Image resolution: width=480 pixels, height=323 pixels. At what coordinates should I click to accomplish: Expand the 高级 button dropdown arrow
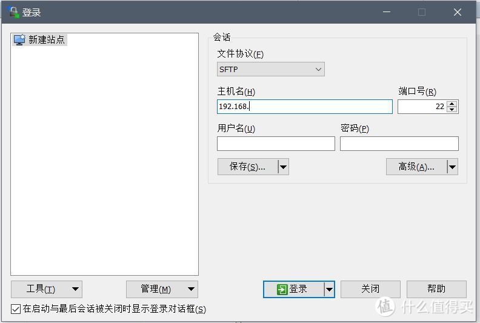coord(452,167)
